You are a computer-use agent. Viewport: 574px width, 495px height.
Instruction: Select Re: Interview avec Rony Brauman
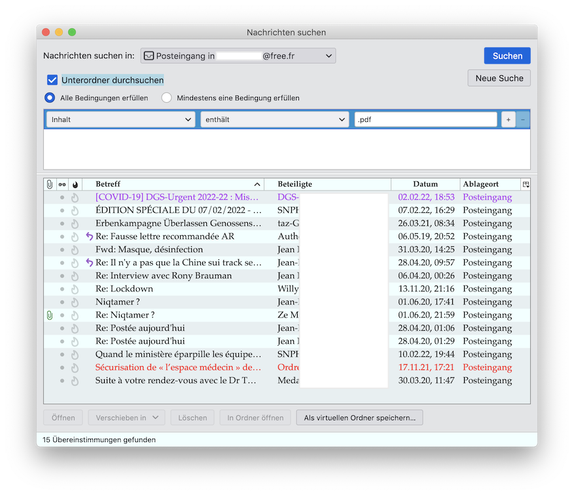coord(287,276)
